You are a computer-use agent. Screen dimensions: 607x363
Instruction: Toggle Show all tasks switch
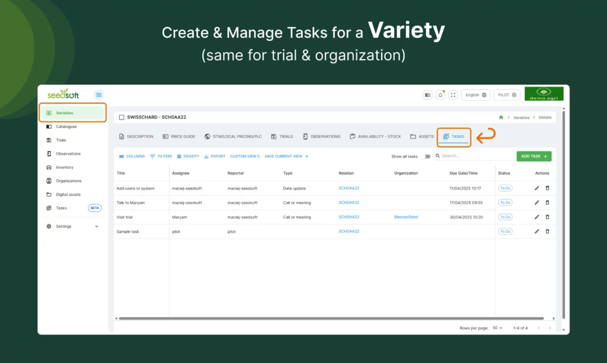tap(427, 156)
